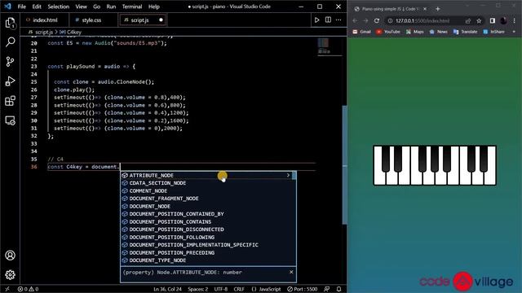Reload the page in the browser window
The width and height of the screenshot is (522, 293).
pos(377,20)
